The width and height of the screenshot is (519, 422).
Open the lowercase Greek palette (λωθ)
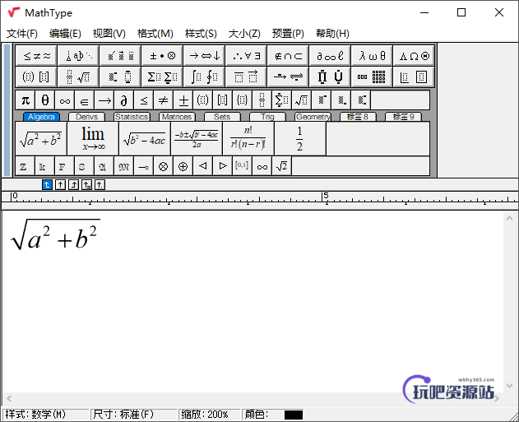372,56
